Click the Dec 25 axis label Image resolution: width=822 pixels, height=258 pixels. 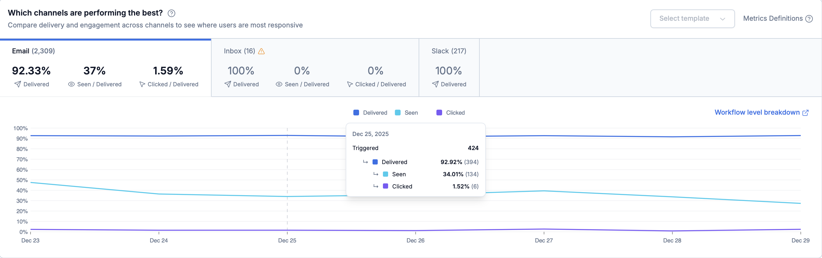(x=287, y=241)
